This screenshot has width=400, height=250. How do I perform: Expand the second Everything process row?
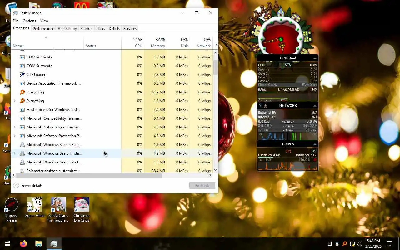15,101
